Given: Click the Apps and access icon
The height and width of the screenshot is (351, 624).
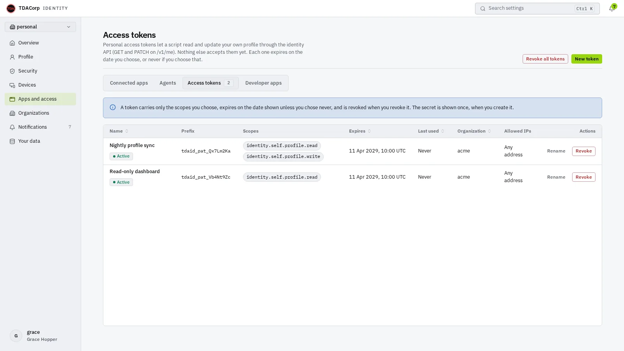Looking at the screenshot, I should pyautogui.click(x=12, y=99).
